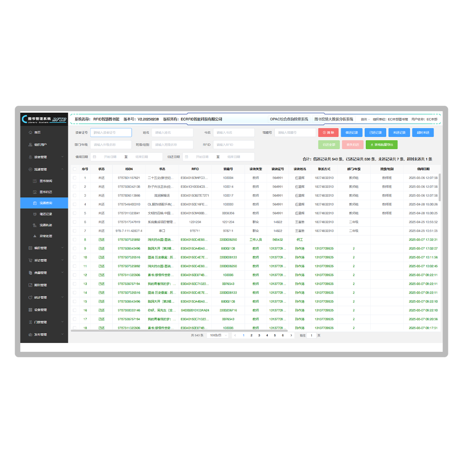
Task: Click the 组织用户 icon in the sidebar
Action: 30,145
